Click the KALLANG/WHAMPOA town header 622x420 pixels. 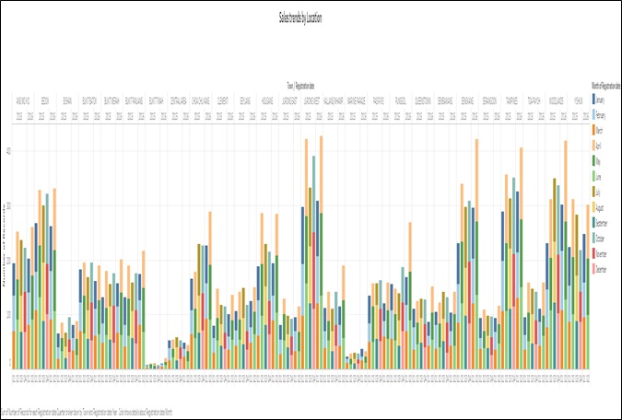coord(334,101)
